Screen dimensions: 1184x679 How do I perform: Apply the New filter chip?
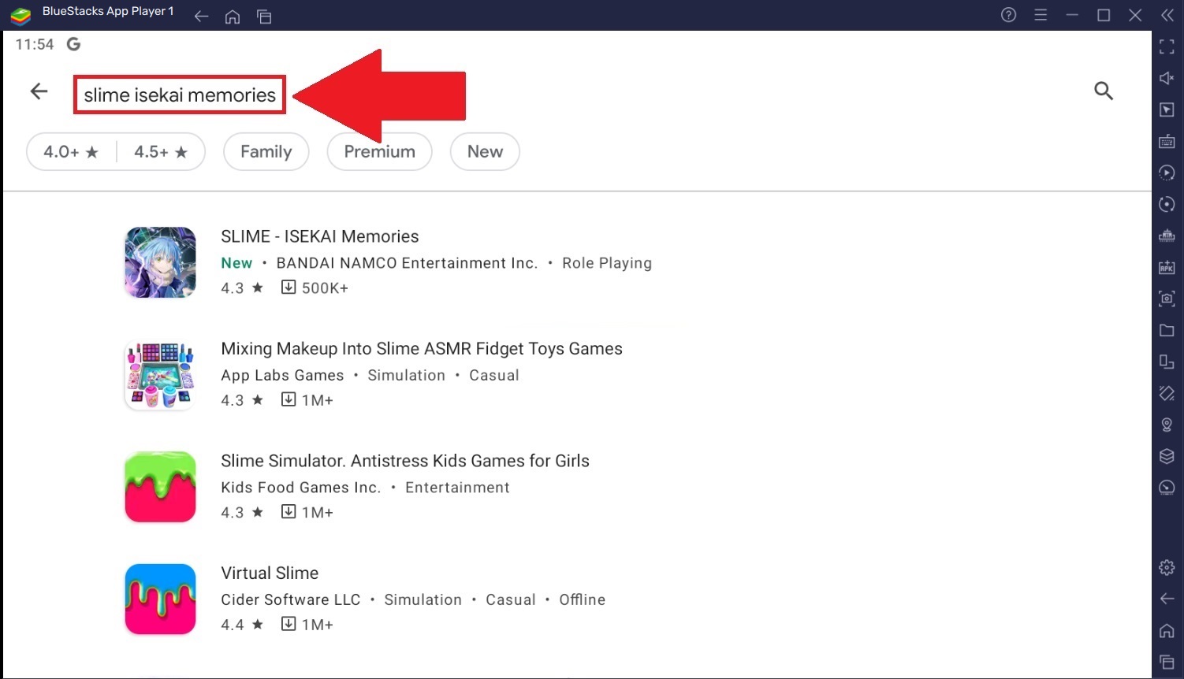pos(485,152)
